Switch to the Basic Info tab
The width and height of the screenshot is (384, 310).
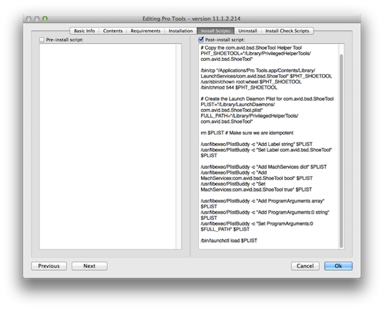84,31
